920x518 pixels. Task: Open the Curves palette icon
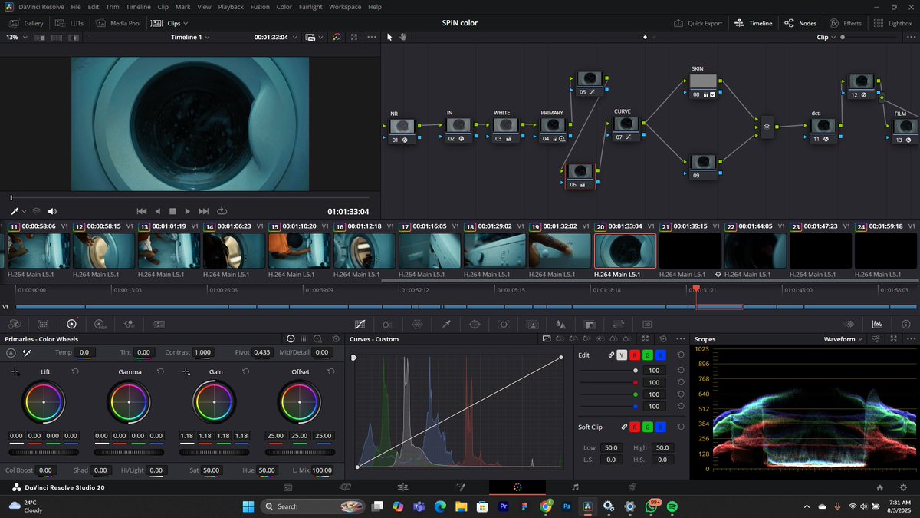[360, 325]
